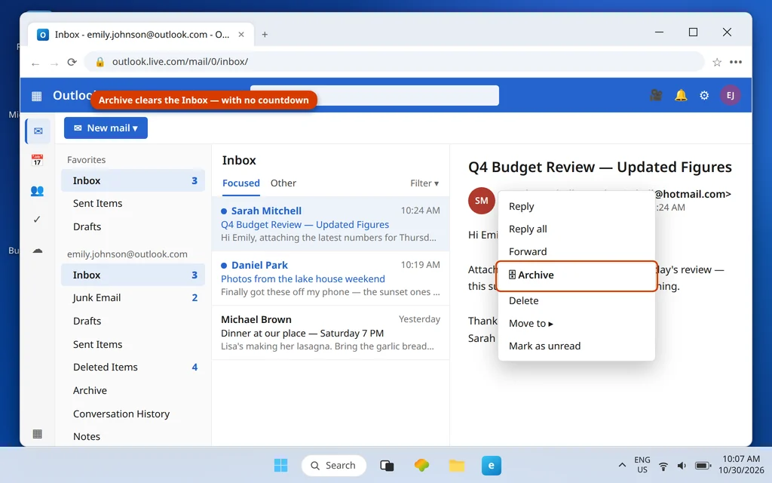This screenshot has height=483, width=772.
Task: Reload the page in browser toolbar
Action: click(72, 62)
